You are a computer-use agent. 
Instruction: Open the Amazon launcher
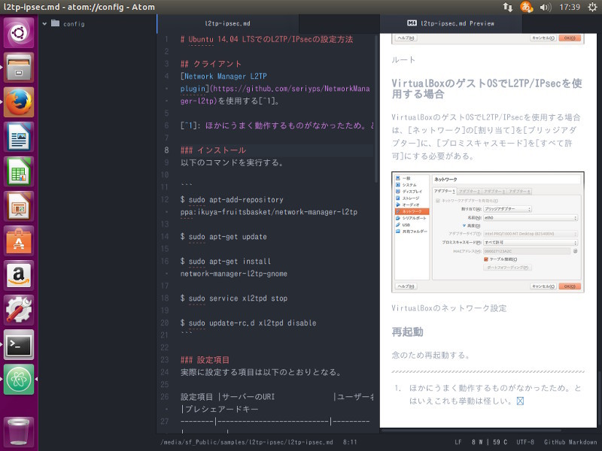point(19,275)
